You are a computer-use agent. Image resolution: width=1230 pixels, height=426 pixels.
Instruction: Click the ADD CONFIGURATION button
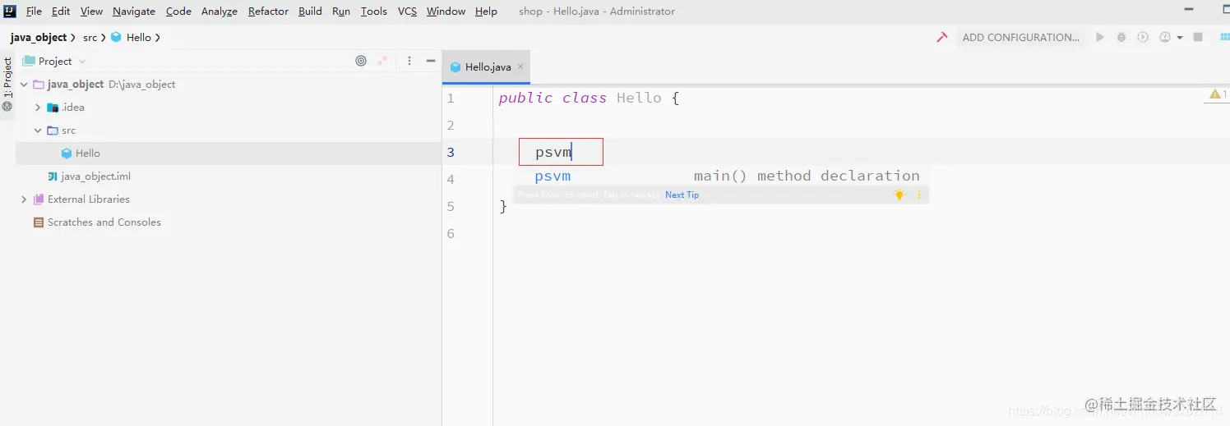[1021, 37]
